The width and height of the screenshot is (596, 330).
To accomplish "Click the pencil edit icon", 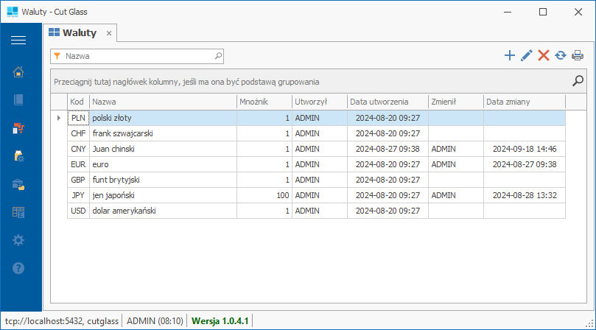I will pyautogui.click(x=526, y=55).
